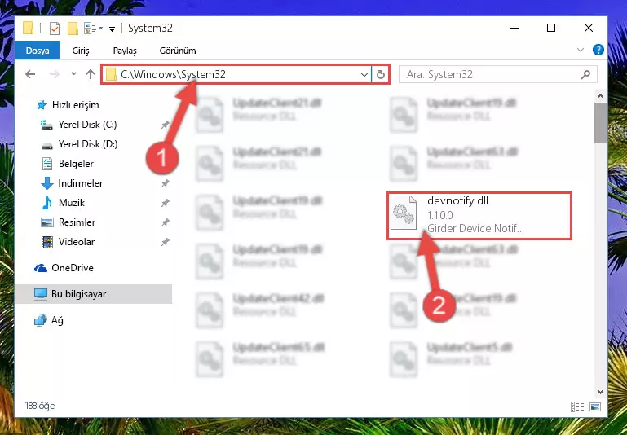Image resolution: width=627 pixels, height=435 pixels.
Task: Click the folder icon in the title bar
Action: tap(28, 28)
